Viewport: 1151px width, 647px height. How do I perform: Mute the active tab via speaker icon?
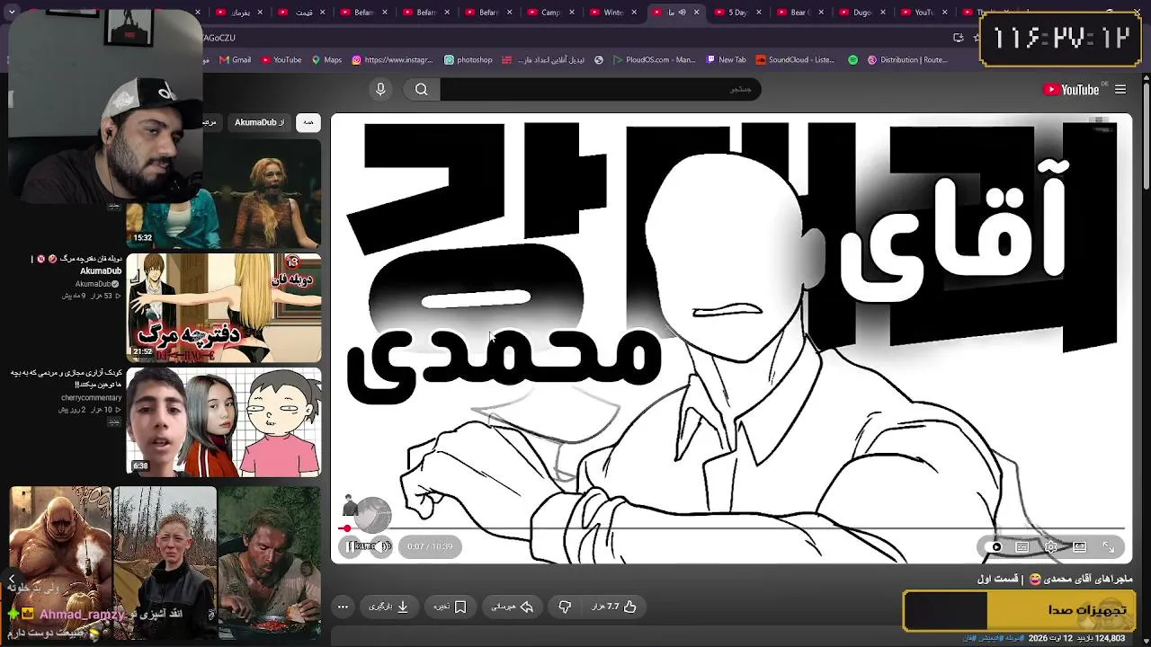(x=682, y=13)
